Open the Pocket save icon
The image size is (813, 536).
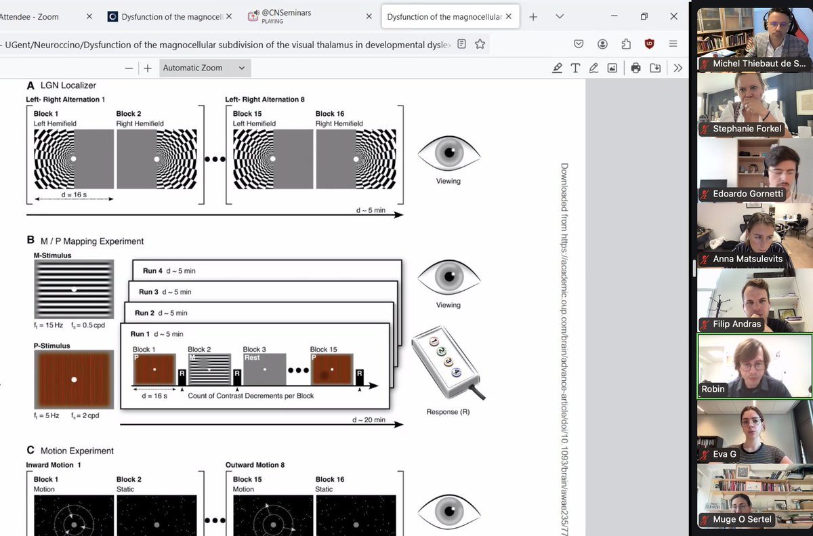pos(579,44)
